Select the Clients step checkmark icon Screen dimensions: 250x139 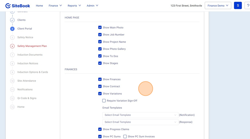(12, 20)
